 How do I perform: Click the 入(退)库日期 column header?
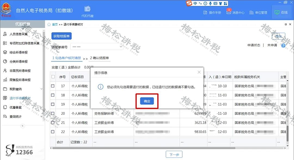220,77
